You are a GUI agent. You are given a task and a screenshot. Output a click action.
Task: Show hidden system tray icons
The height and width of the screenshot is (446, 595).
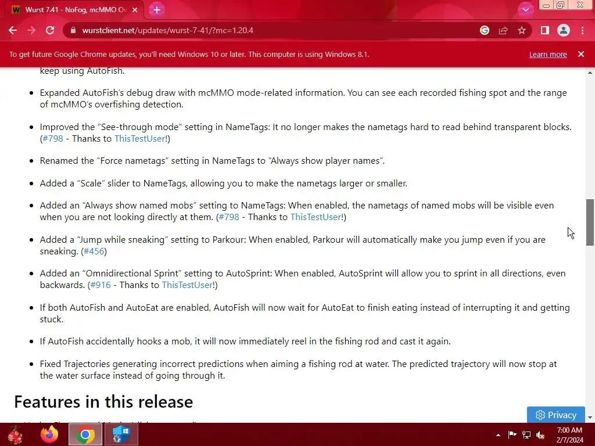click(498, 435)
